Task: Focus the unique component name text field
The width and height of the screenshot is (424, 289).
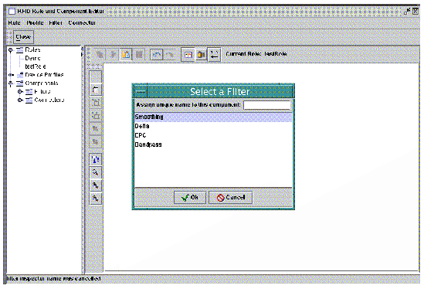Action: pos(267,105)
